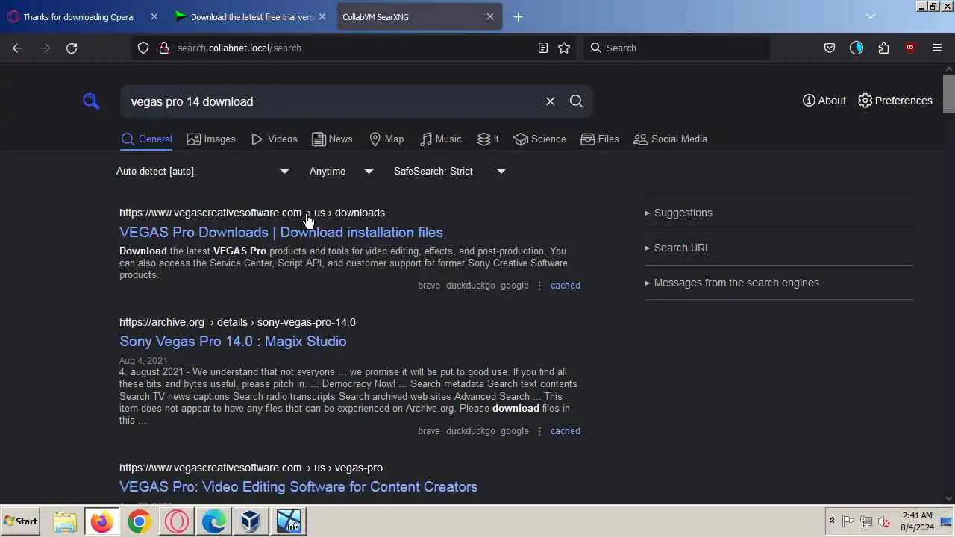This screenshot has width=955, height=537.
Task: Open the site padlock information
Action: tap(163, 48)
